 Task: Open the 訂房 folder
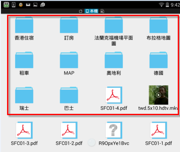coord(69,25)
